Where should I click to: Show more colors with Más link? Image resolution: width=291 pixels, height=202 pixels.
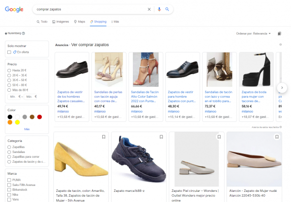(27, 129)
